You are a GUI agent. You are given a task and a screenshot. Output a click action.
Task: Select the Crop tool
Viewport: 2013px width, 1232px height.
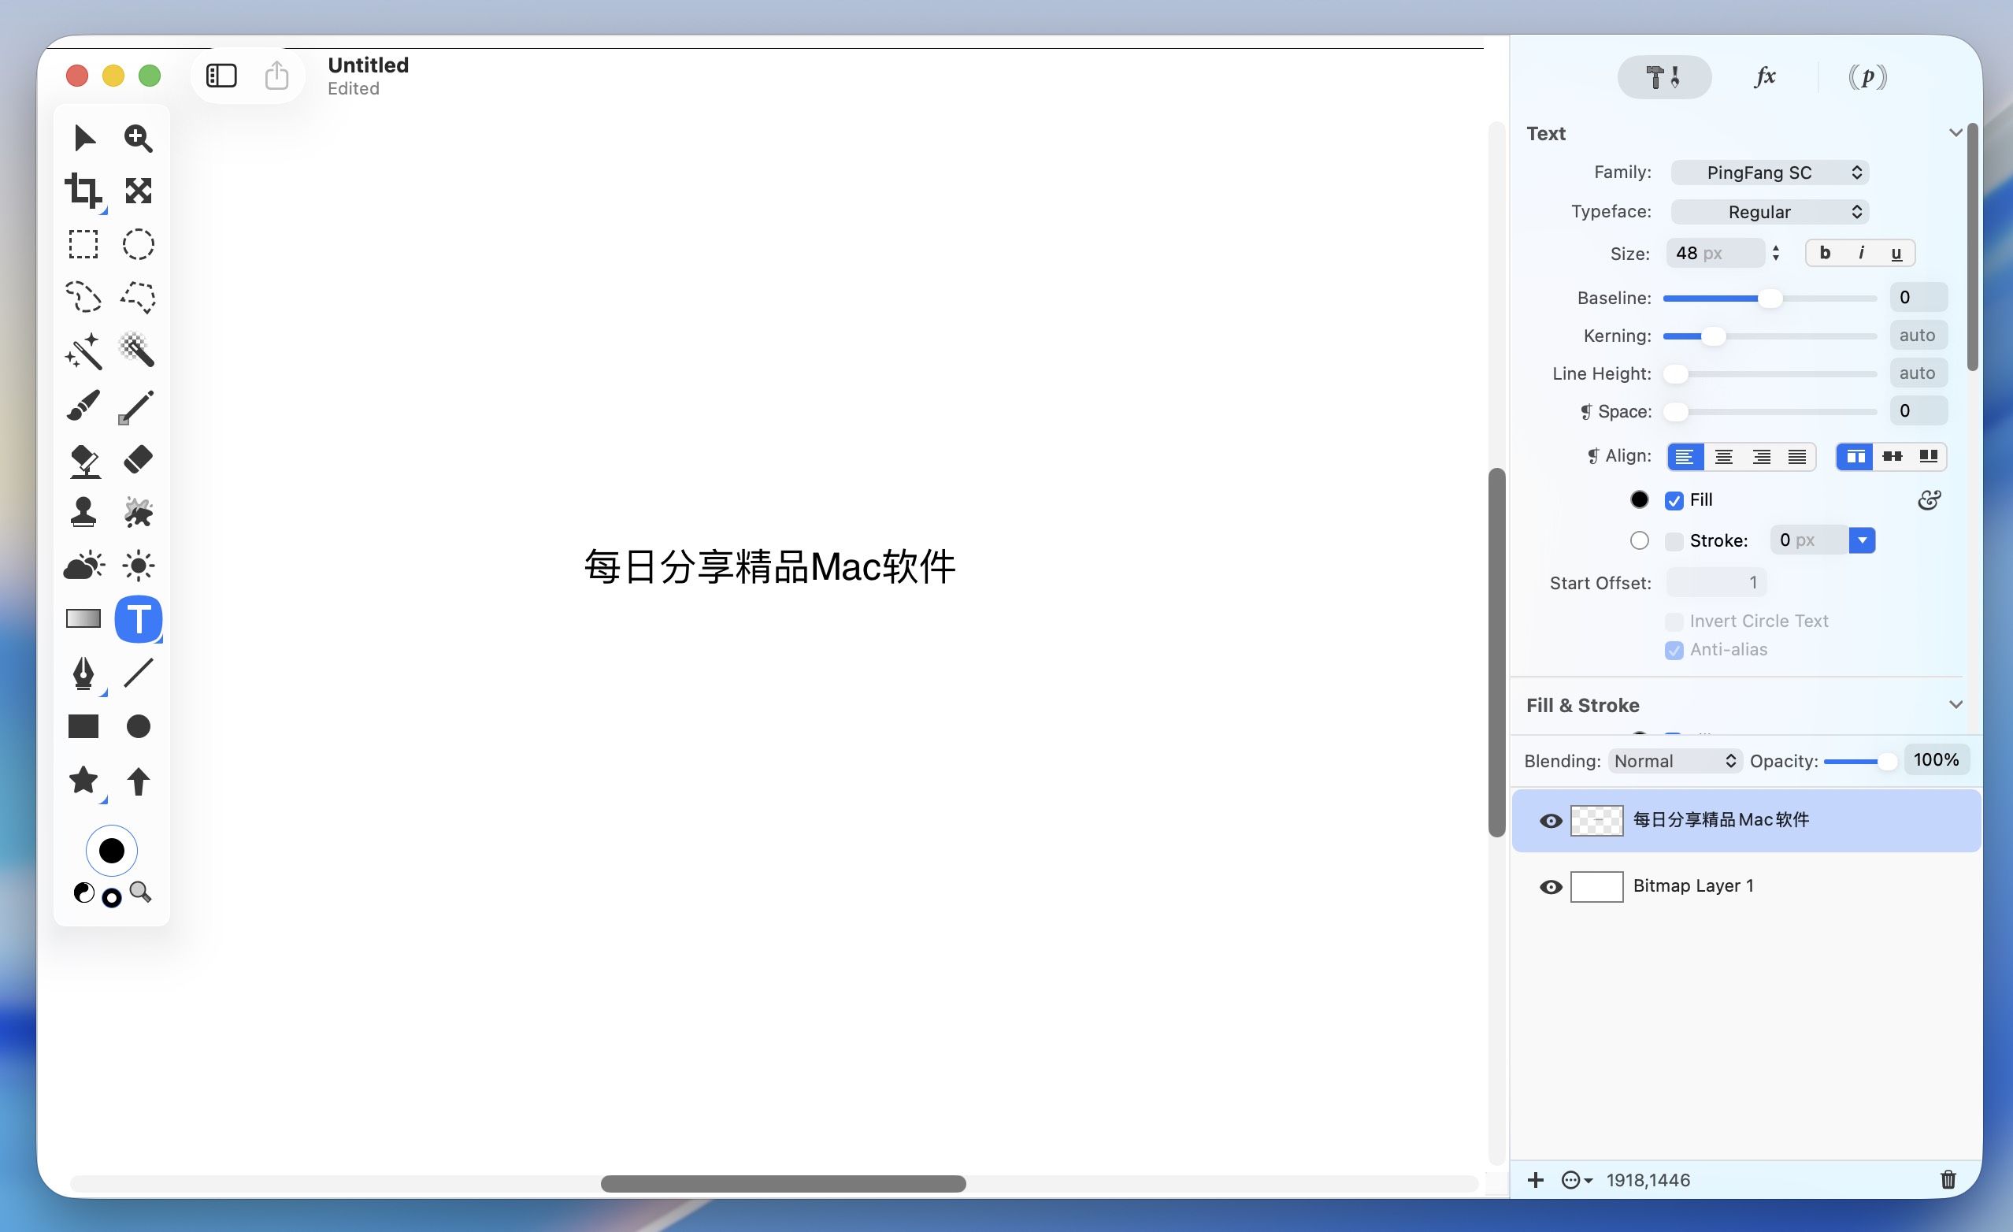point(83,191)
